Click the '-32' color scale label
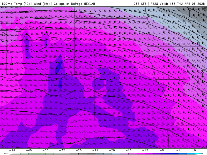 [62, 150]
